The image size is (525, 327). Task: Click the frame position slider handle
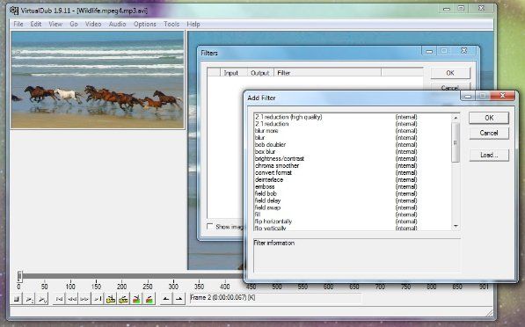[19, 276]
